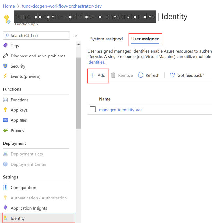Click the Proxies green icon
Viewport: 212px width, 223px height.
[5, 130]
